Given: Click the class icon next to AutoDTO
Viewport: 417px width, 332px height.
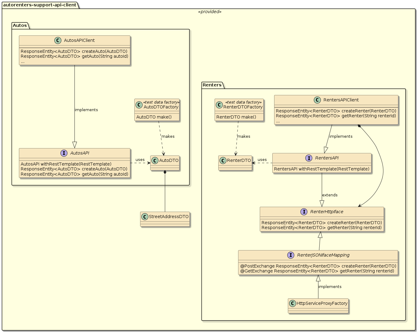Looking at the screenshot, I should pos(155,160).
